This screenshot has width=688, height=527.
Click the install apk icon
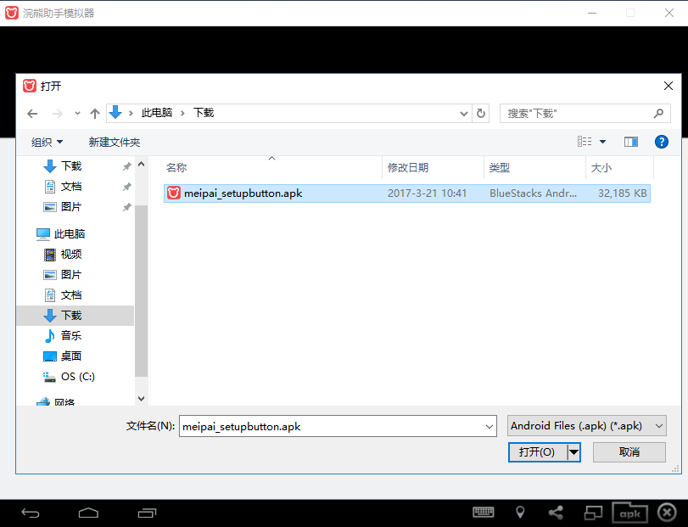(x=629, y=513)
